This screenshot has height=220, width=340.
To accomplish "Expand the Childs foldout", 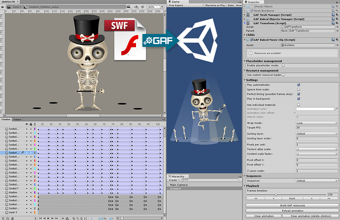I will [x=245, y=34].
